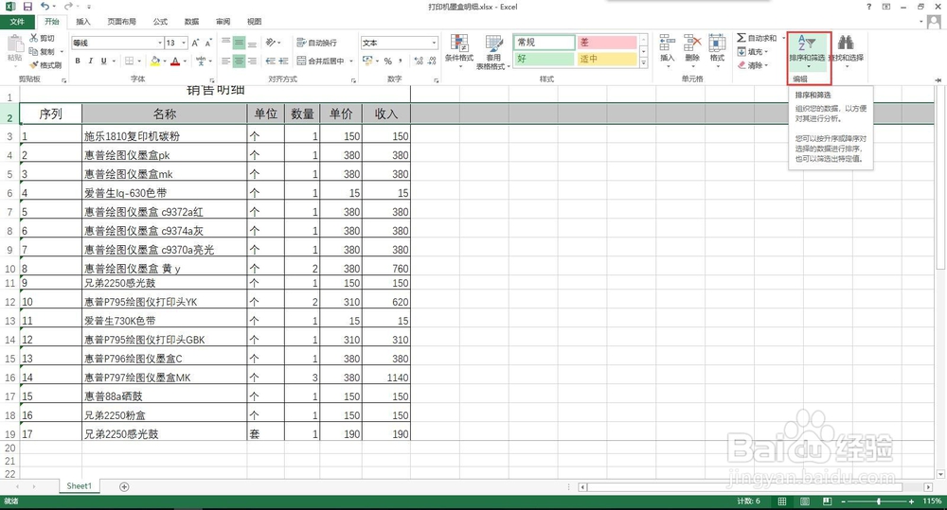Apply the 适中 cell style

point(606,60)
